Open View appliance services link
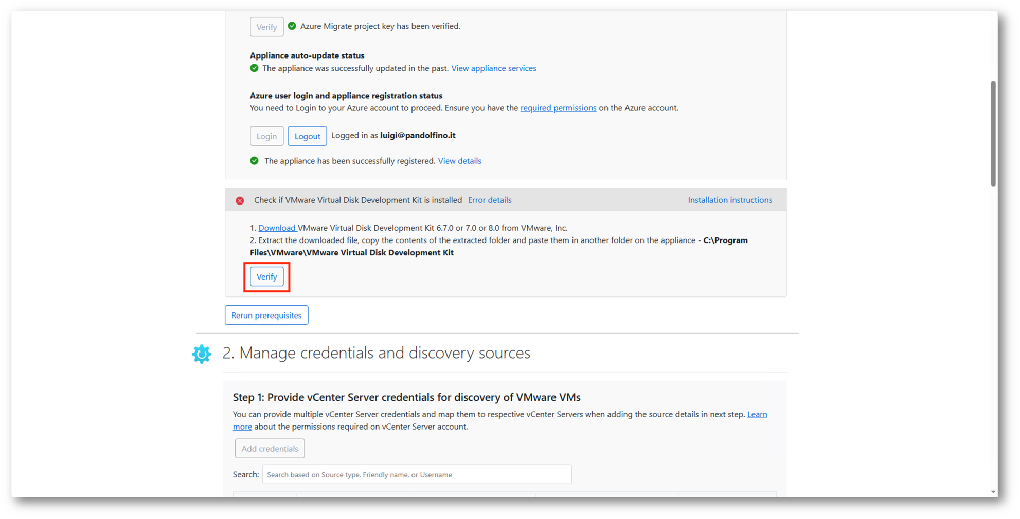The image size is (1020, 519). click(493, 68)
